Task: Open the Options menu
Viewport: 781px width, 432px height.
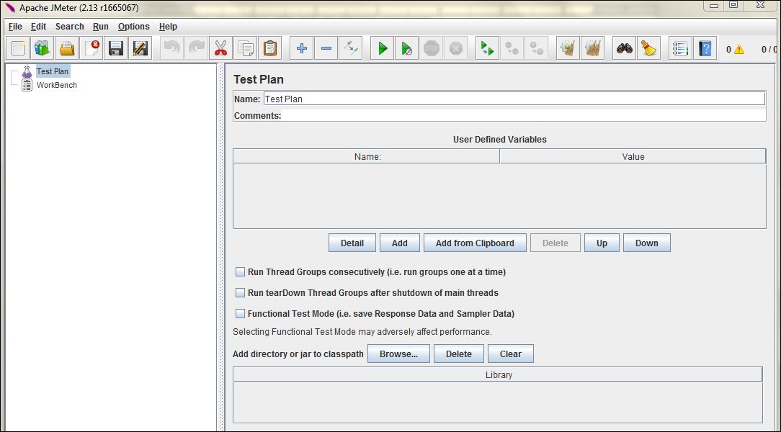Action: (133, 26)
